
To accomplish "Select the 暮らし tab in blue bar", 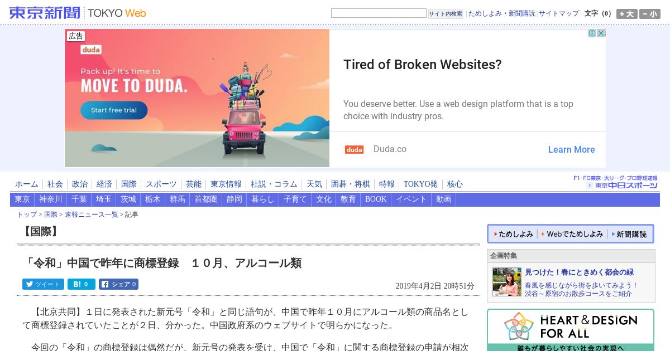I will coord(263,199).
